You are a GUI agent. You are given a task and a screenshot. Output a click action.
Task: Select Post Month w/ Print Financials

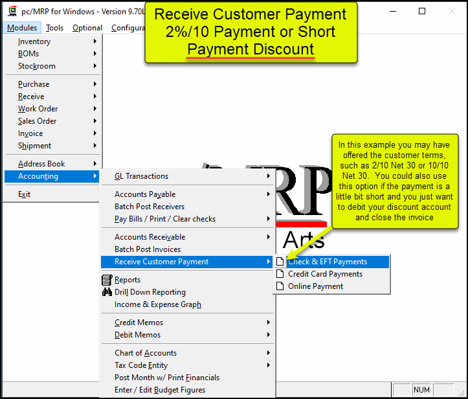coord(167,378)
